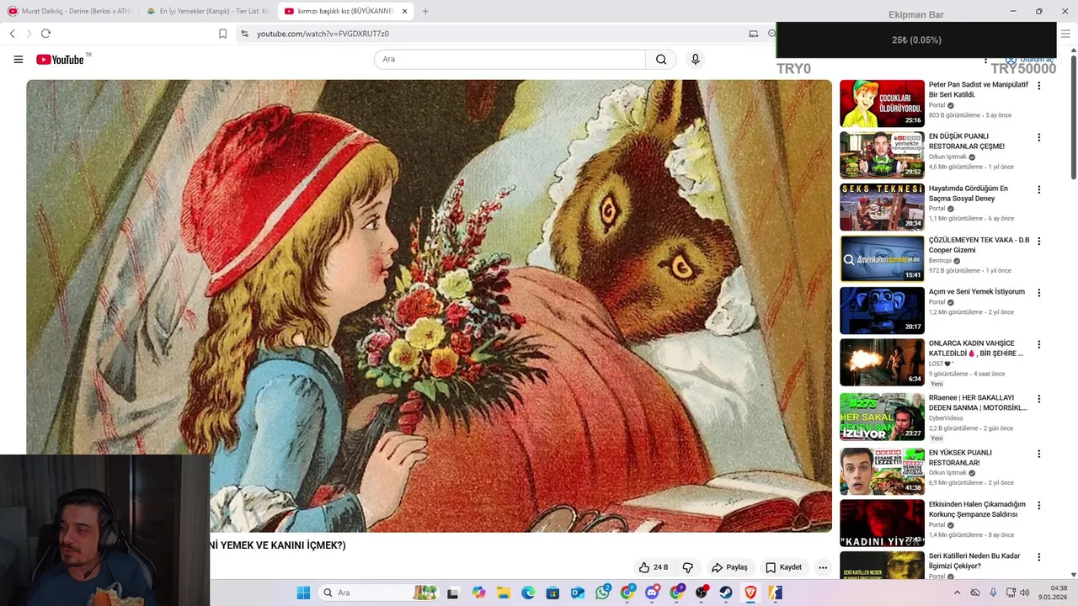The image size is (1078, 606).
Task: Go back with the browser back arrow
Action: [13, 34]
